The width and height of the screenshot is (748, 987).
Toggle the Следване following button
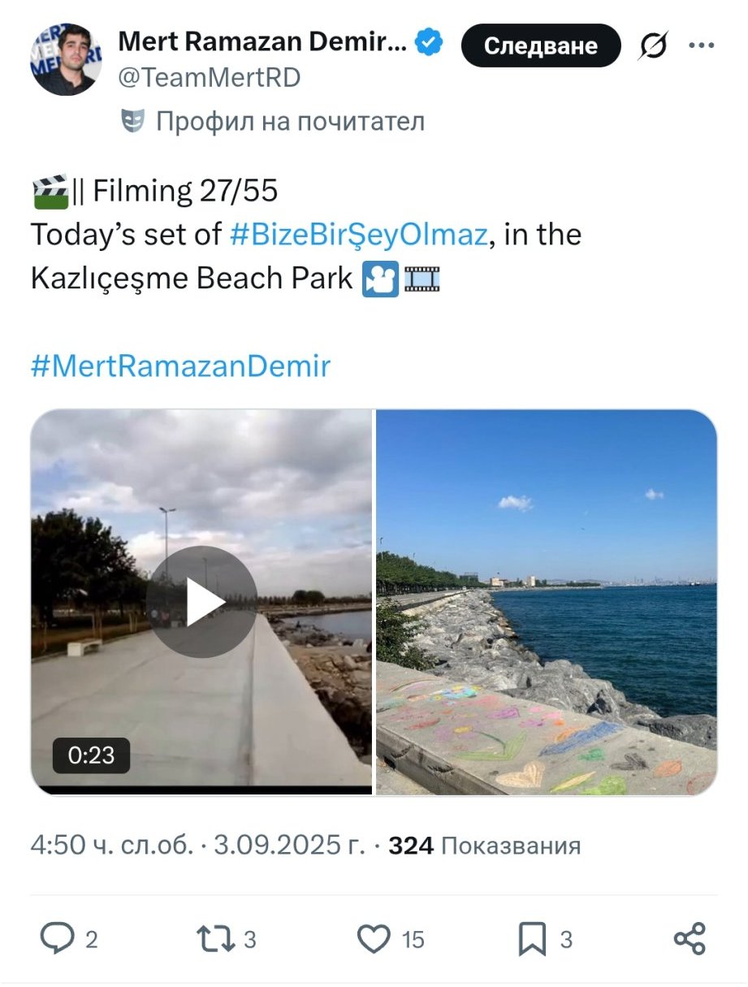pos(540,46)
